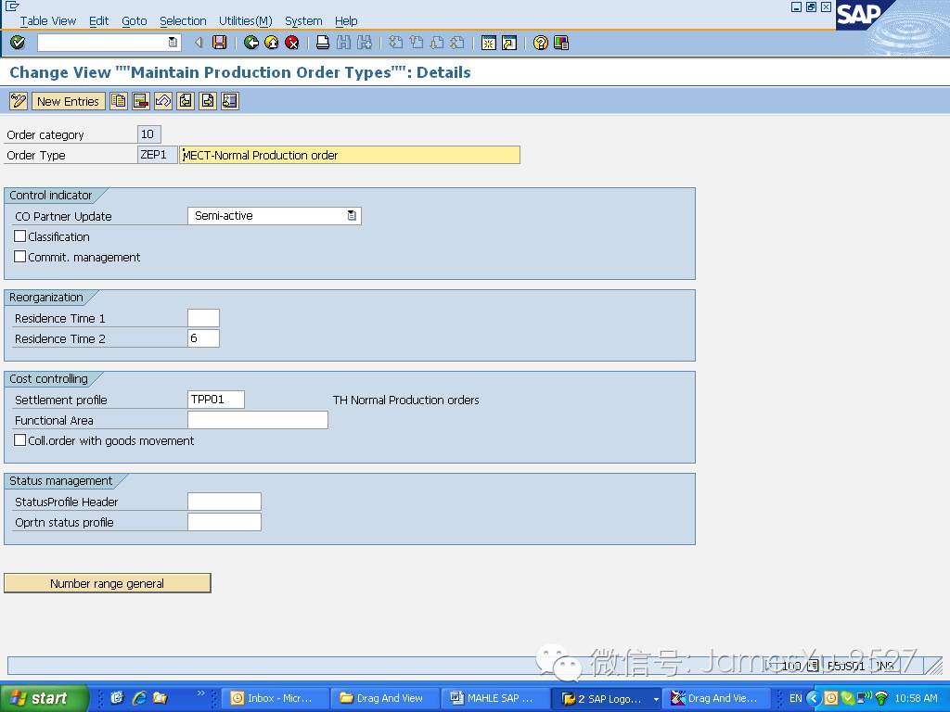This screenshot has width=950, height=712.
Task: Click the EN language bar indicator
Action: tap(795, 698)
